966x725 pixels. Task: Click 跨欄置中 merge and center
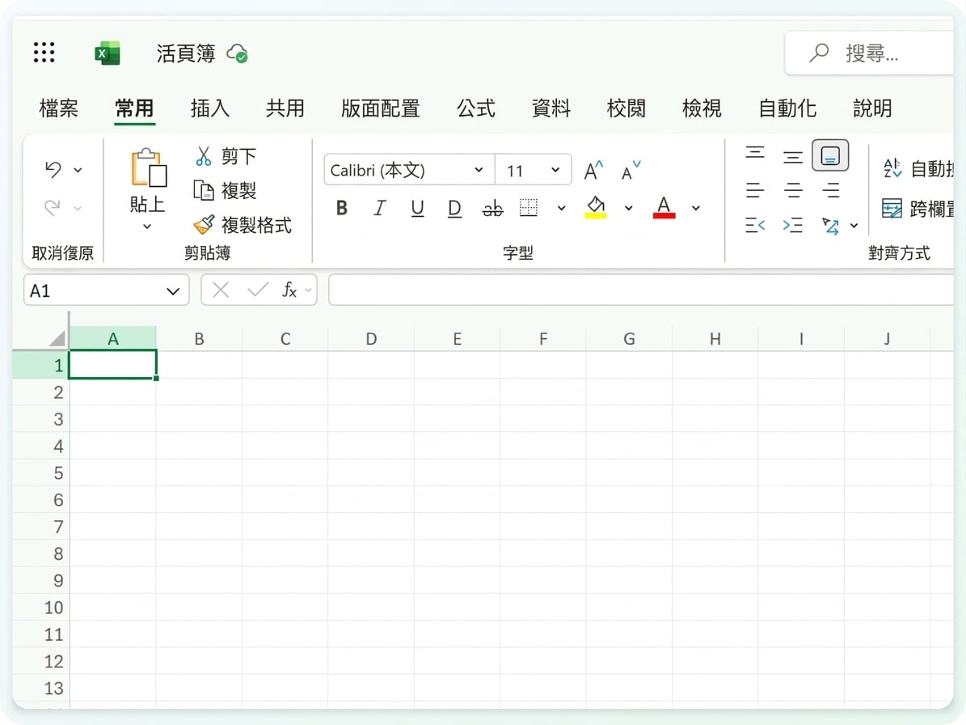917,209
